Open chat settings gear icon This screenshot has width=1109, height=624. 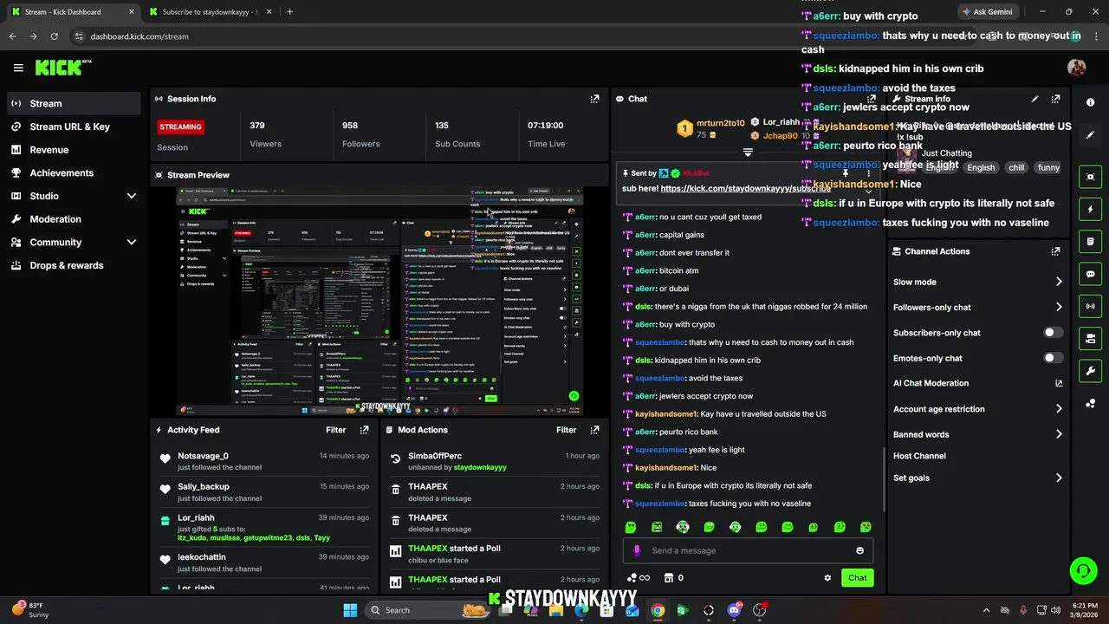(827, 578)
